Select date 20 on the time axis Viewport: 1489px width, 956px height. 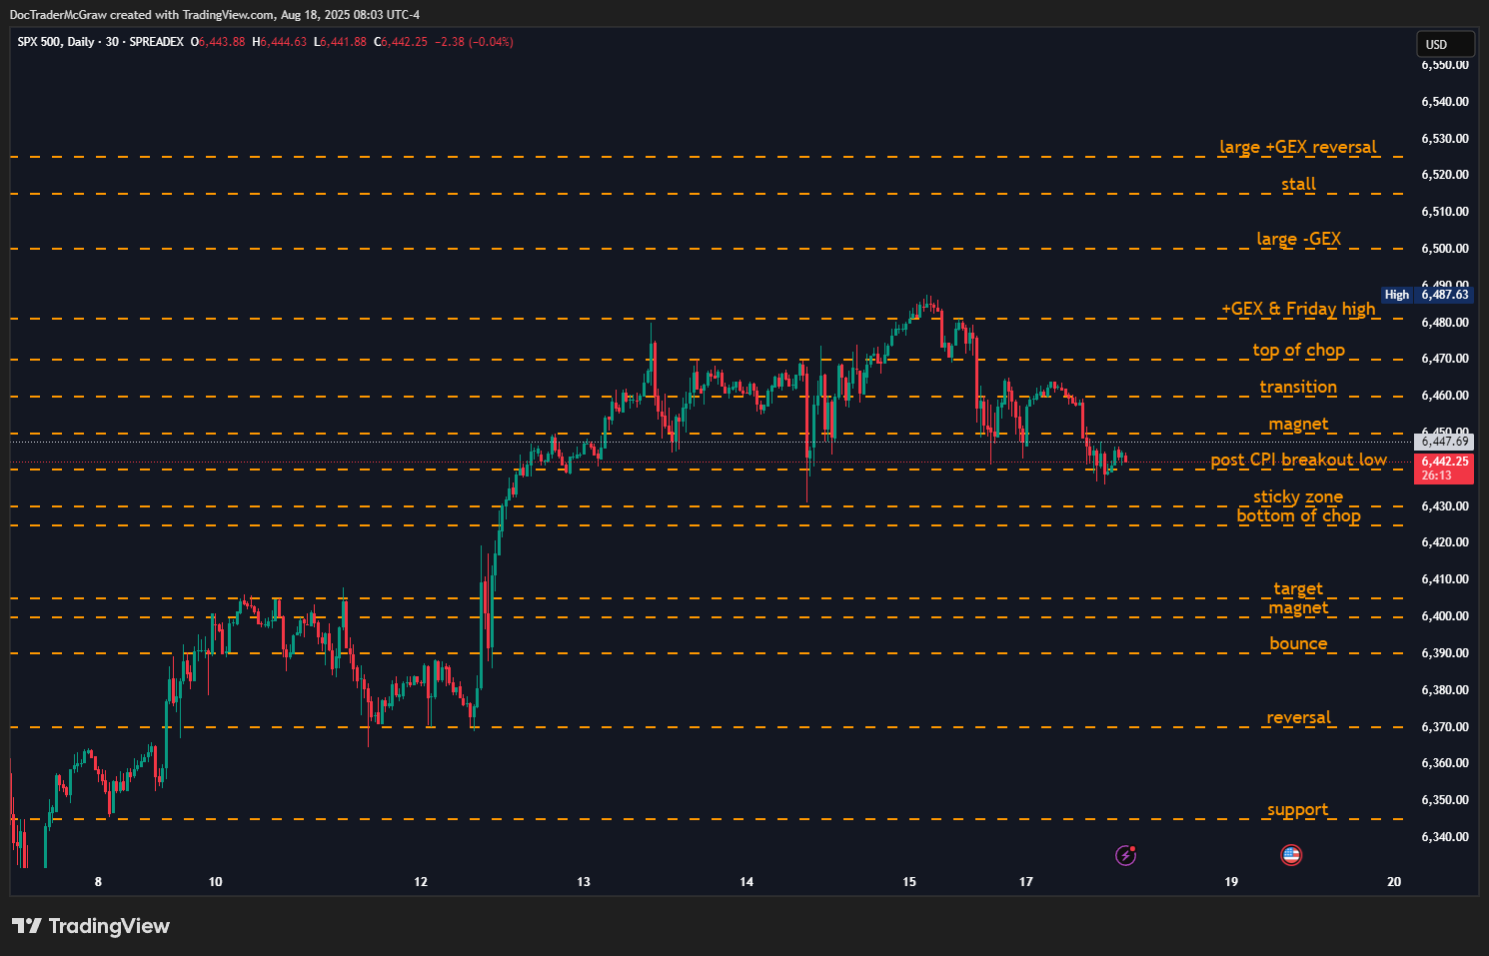(x=1394, y=882)
